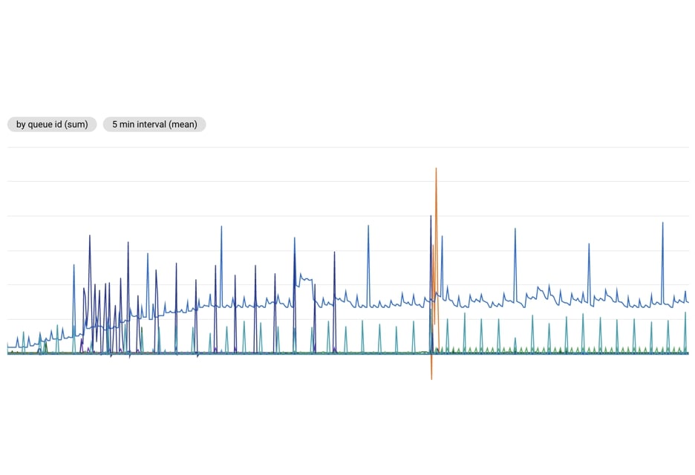Click the orange line's tip below the baseline
This screenshot has width=695, height=475.
point(431,379)
